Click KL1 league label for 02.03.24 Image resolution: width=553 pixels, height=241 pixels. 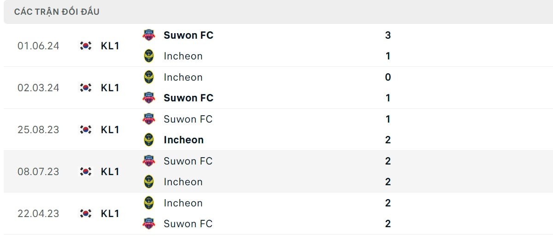[110, 88]
